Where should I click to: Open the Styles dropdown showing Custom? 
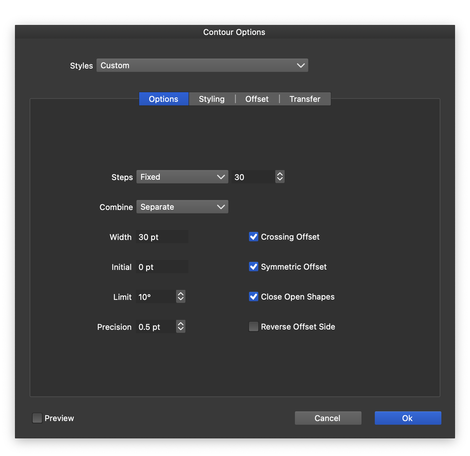point(202,65)
